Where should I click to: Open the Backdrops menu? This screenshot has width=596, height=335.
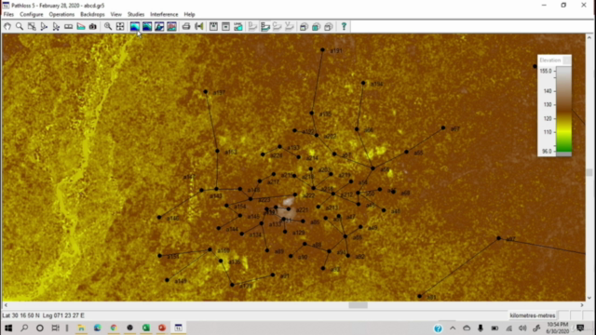(x=92, y=15)
